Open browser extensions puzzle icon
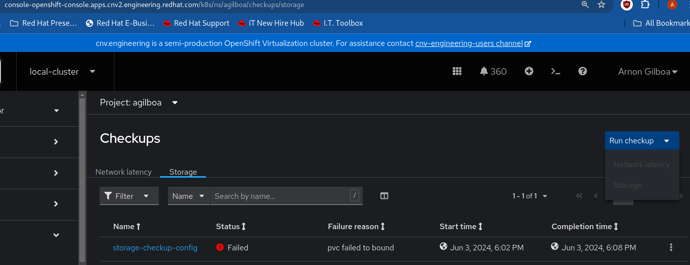The height and width of the screenshot is (265, 690). [x=645, y=5]
